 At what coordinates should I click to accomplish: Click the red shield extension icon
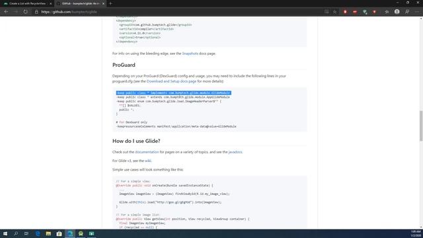point(375,12)
